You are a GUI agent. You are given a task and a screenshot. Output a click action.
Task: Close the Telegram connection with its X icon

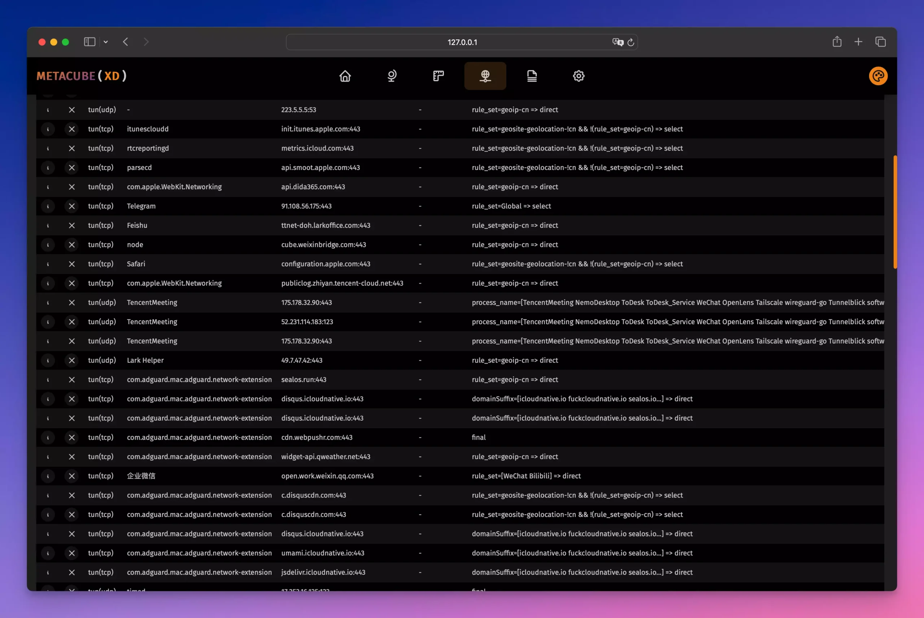72,206
